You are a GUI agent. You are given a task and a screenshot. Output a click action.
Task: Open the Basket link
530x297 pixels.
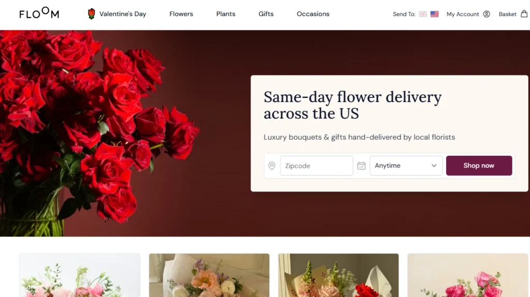pos(507,14)
